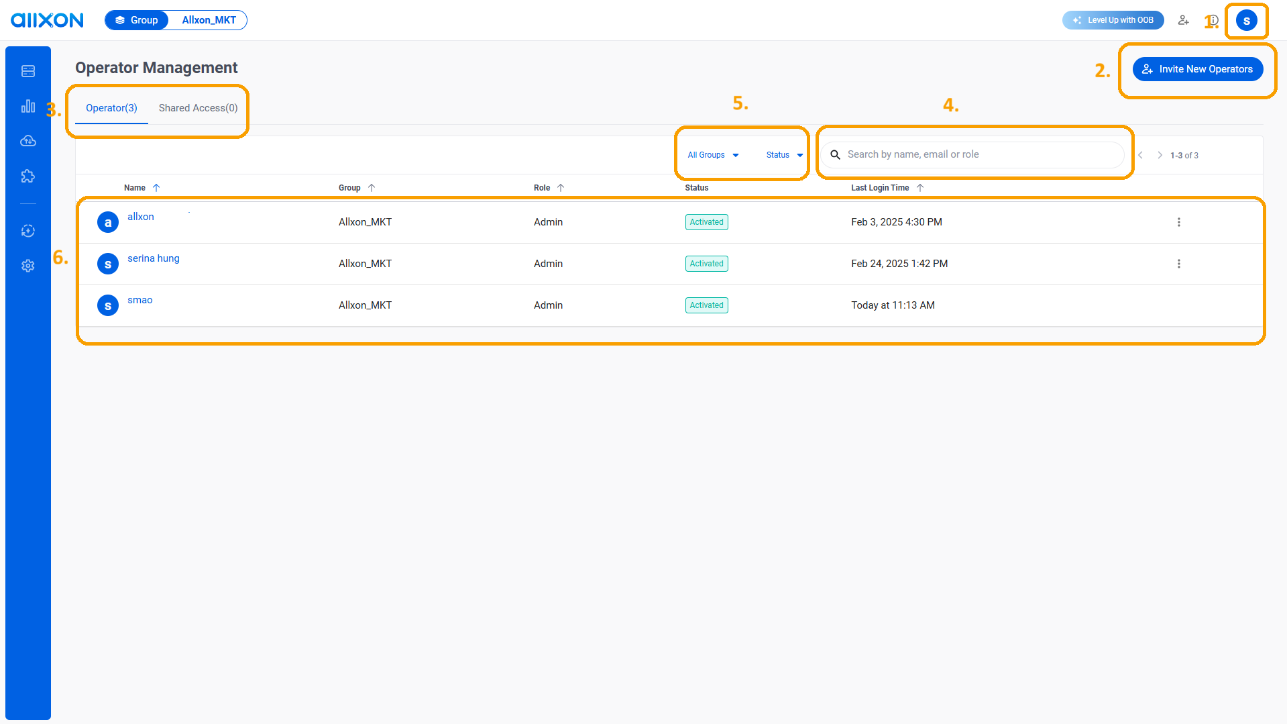Switch to the Shared Access tab
This screenshot has height=724, width=1287.
click(x=198, y=107)
